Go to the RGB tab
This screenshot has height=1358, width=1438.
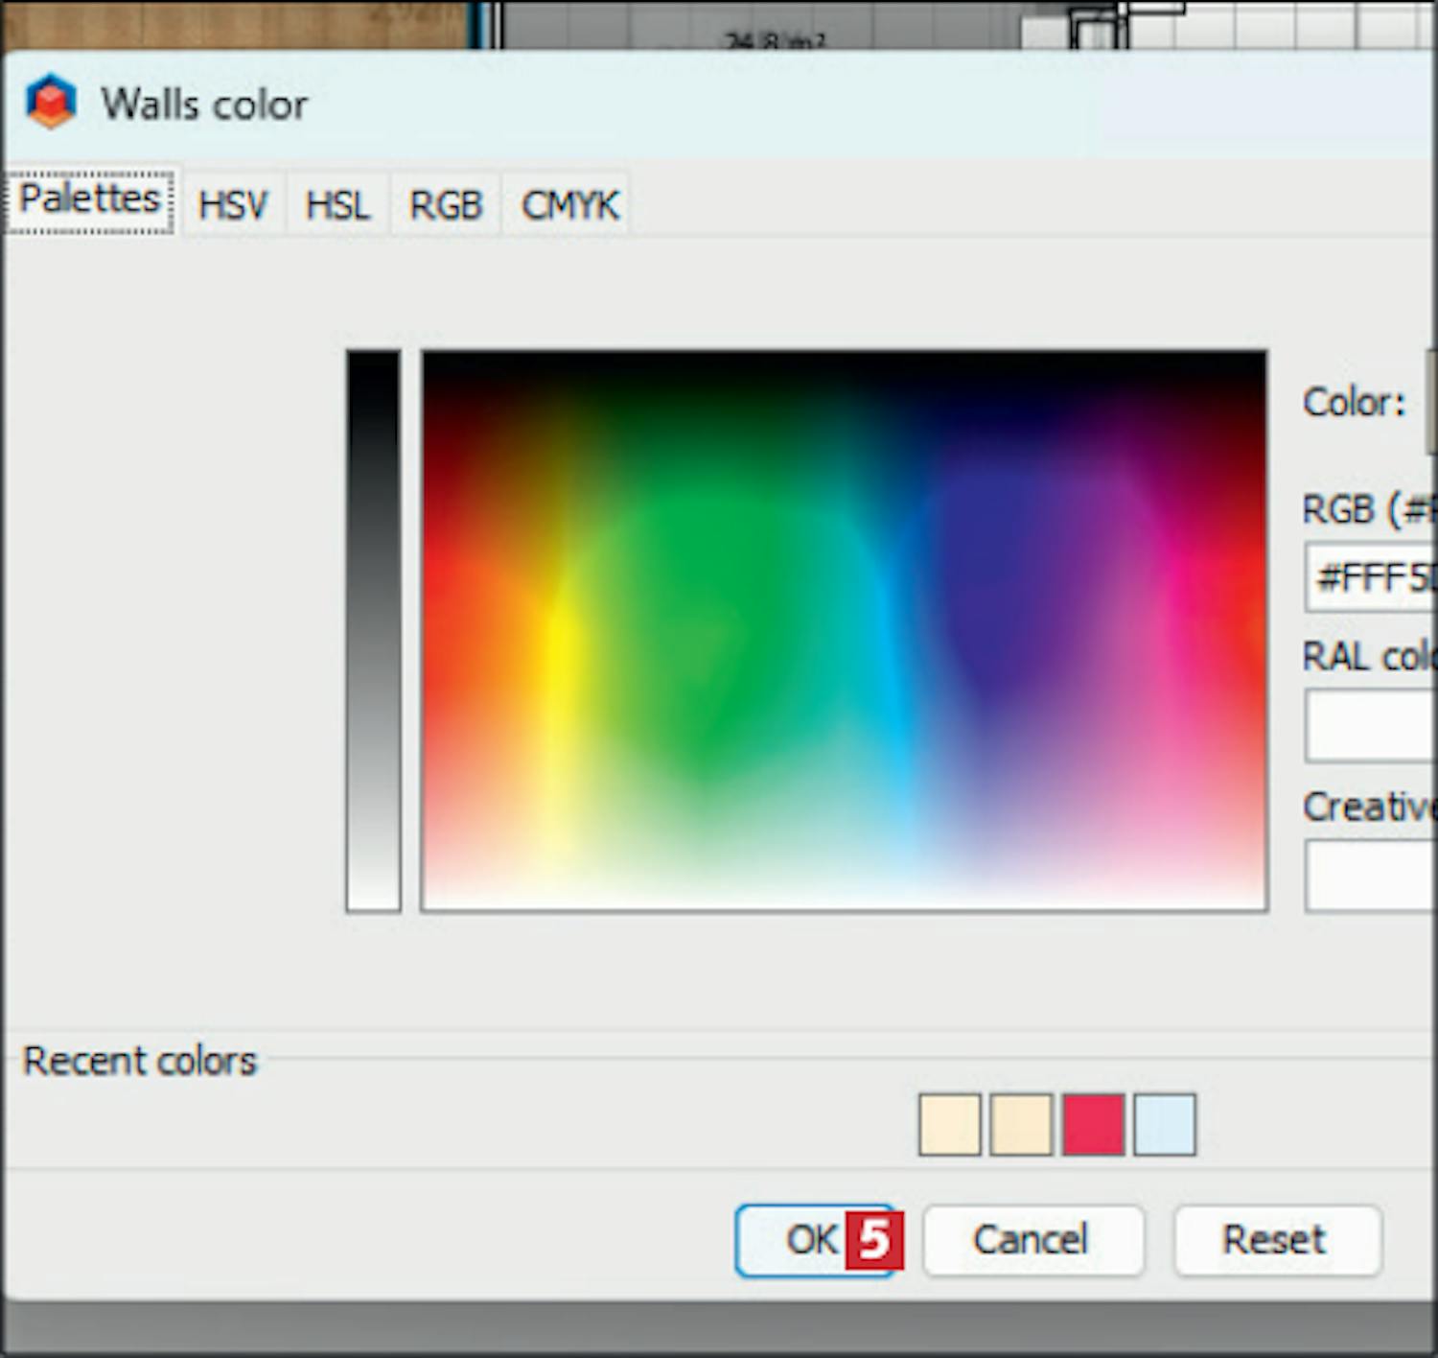(x=446, y=205)
